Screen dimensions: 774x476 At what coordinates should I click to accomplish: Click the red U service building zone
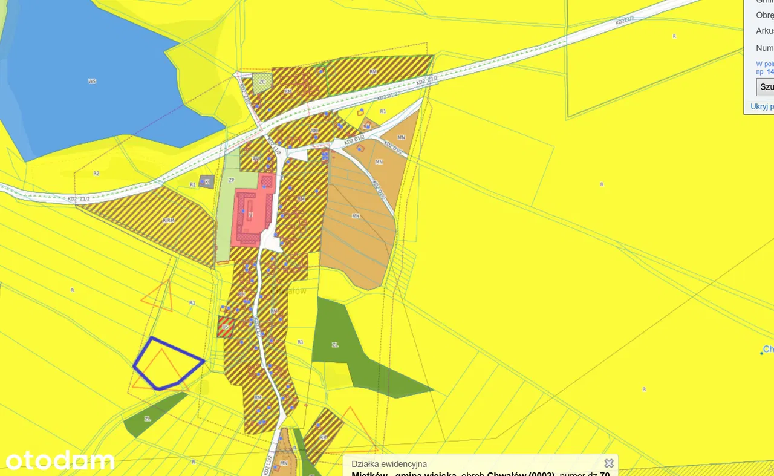point(248,217)
